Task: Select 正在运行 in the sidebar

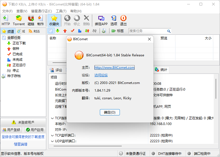Action: click(19, 65)
